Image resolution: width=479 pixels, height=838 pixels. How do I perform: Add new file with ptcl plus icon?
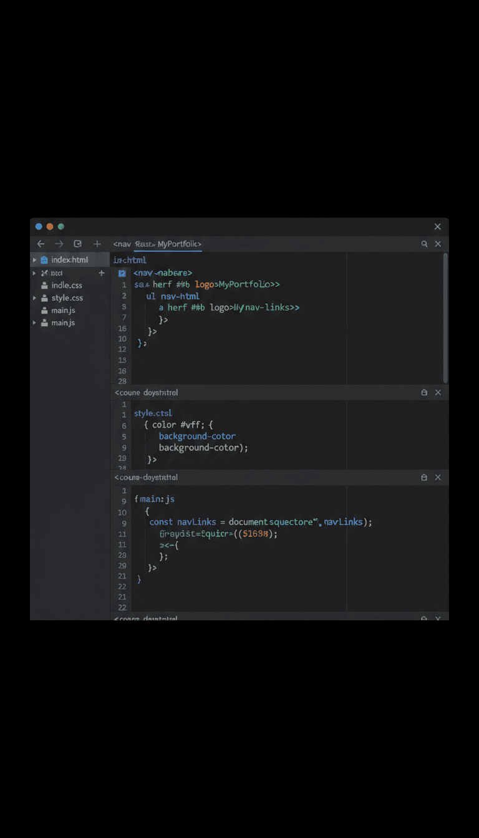(x=102, y=273)
